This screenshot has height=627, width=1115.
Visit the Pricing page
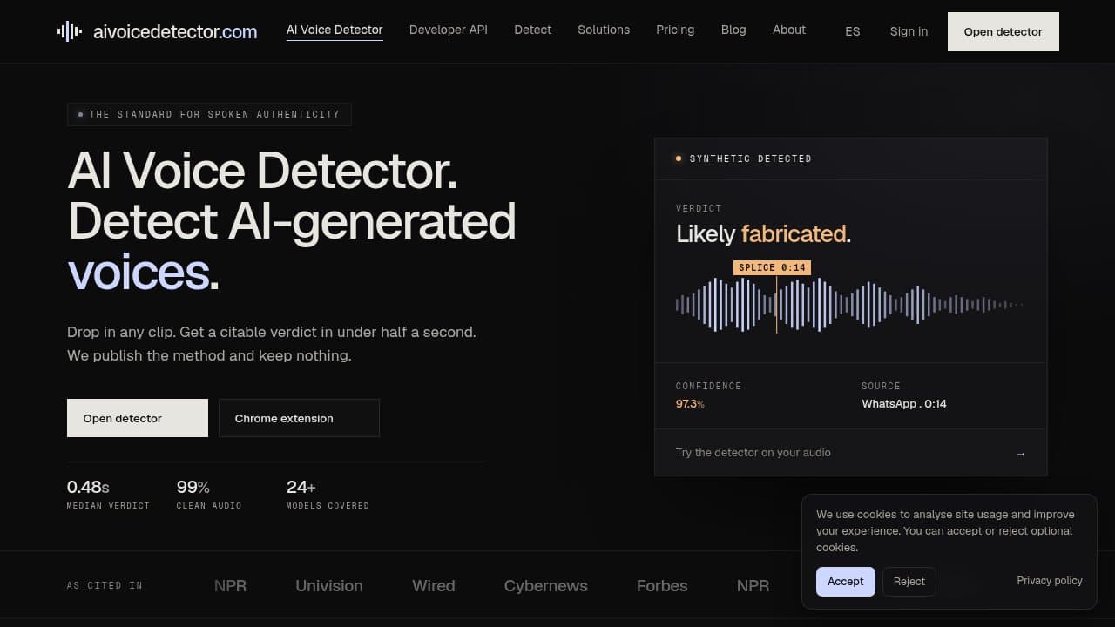[x=675, y=30]
